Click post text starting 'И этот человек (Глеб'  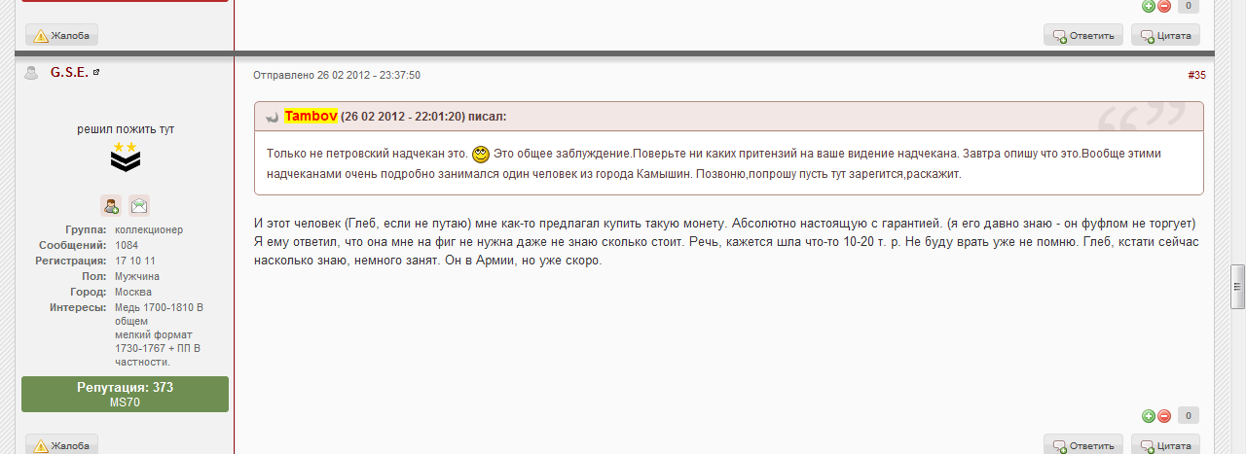726,241
